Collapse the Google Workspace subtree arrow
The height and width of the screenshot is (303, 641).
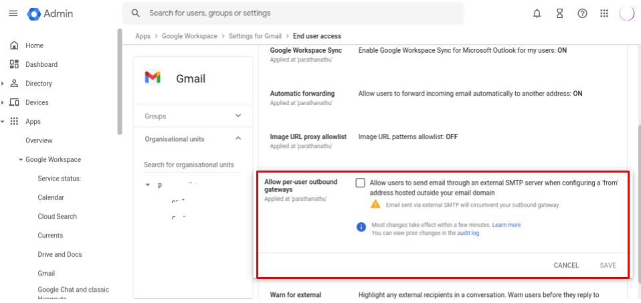tap(21, 159)
